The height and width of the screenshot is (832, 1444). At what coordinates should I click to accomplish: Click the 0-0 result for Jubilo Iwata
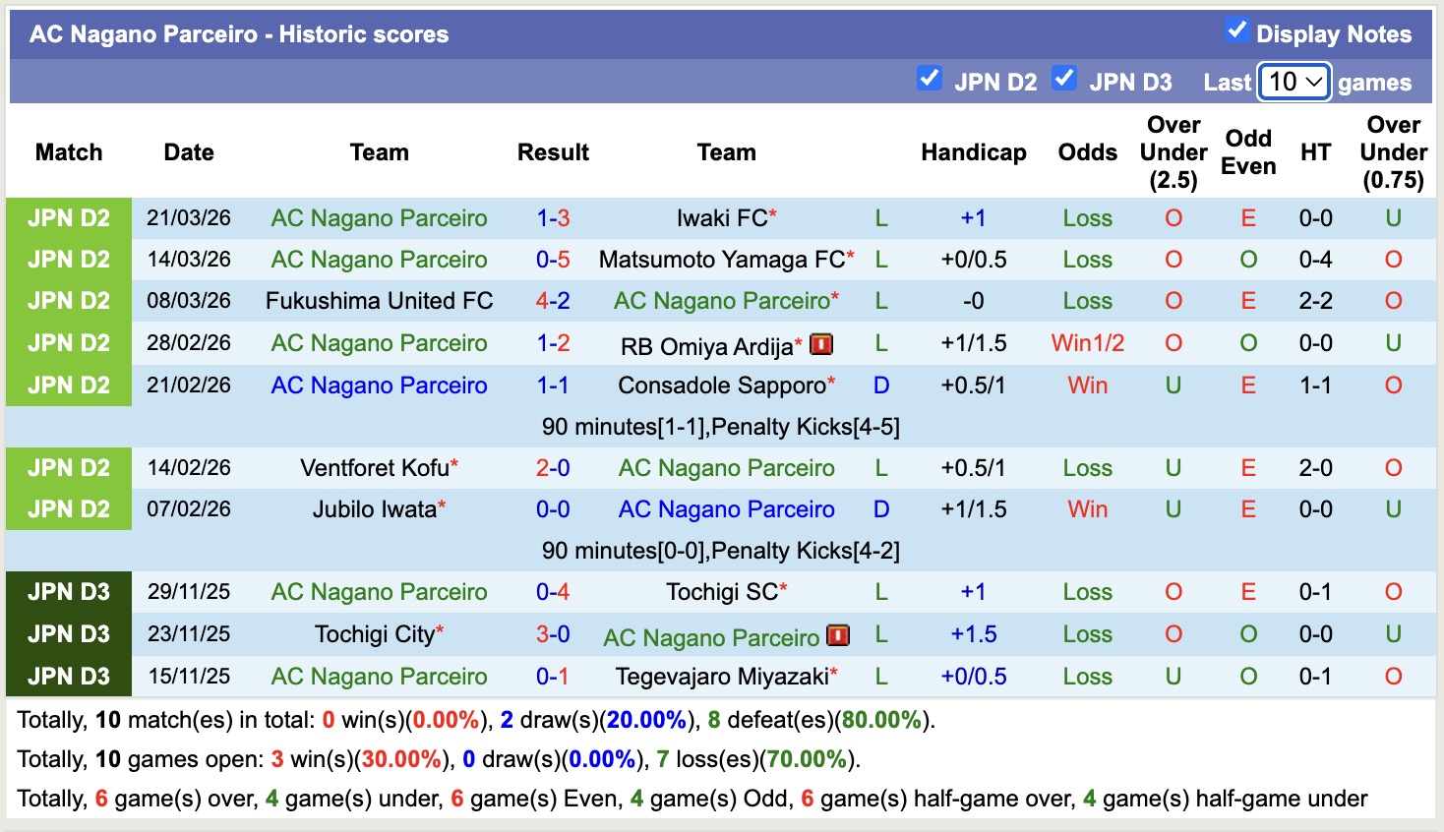553,509
